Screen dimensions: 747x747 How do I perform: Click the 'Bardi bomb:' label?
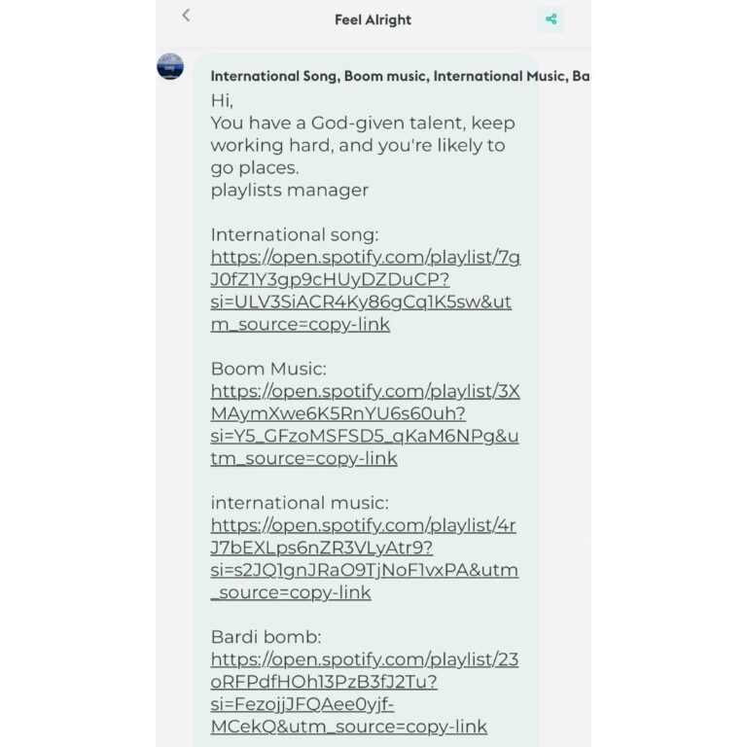(x=266, y=637)
